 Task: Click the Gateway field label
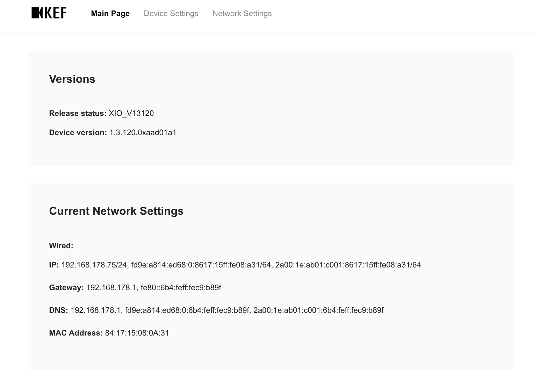[x=66, y=288]
